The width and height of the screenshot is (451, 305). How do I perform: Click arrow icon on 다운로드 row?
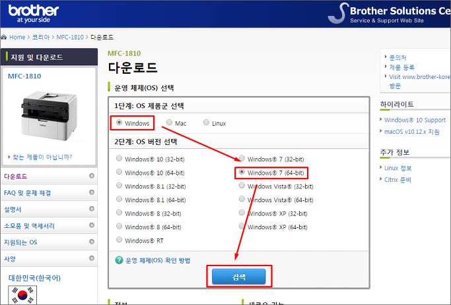(92, 176)
